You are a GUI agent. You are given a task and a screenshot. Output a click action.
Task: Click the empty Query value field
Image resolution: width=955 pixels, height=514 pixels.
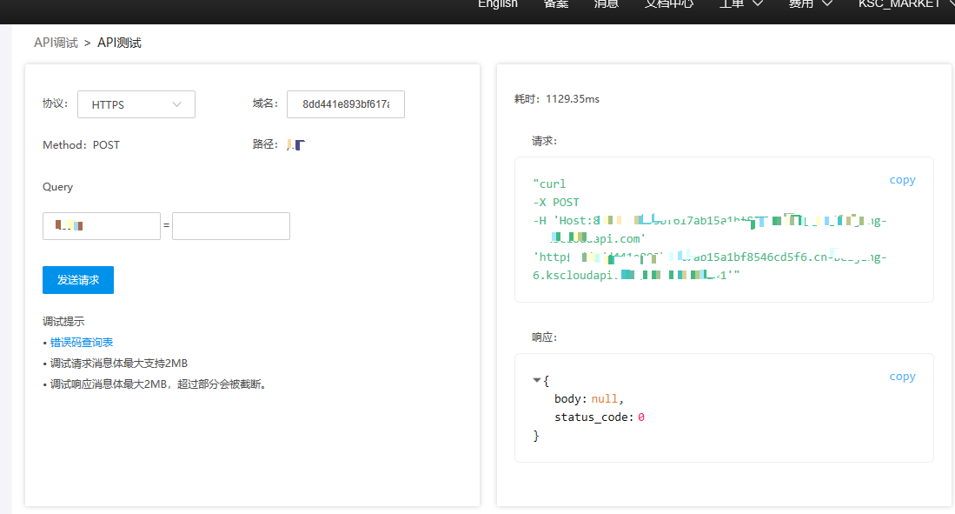click(x=231, y=226)
